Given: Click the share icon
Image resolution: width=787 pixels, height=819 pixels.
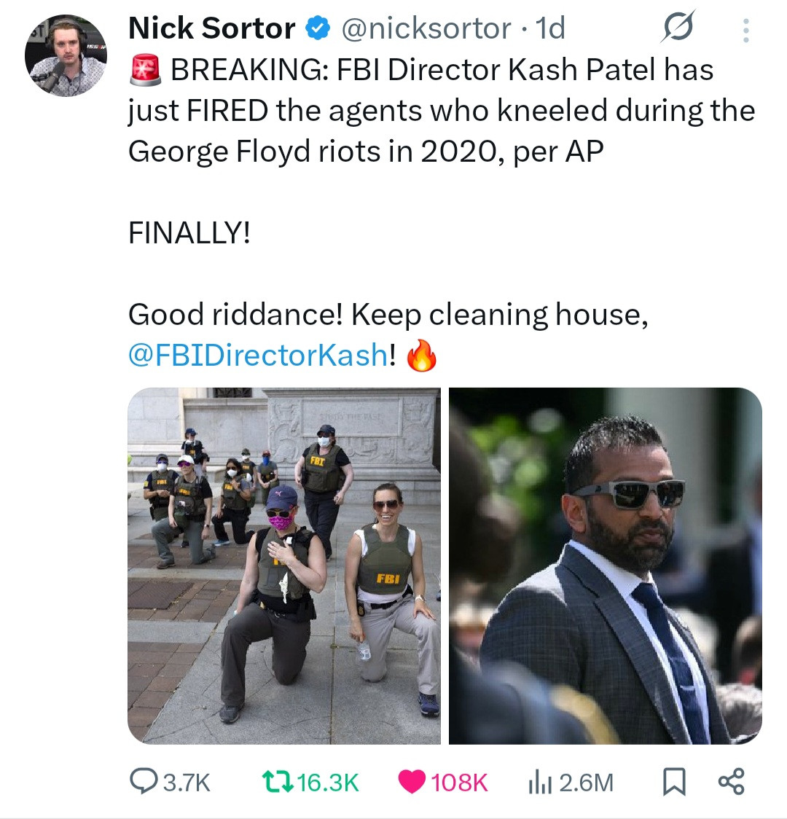Looking at the screenshot, I should [731, 781].
